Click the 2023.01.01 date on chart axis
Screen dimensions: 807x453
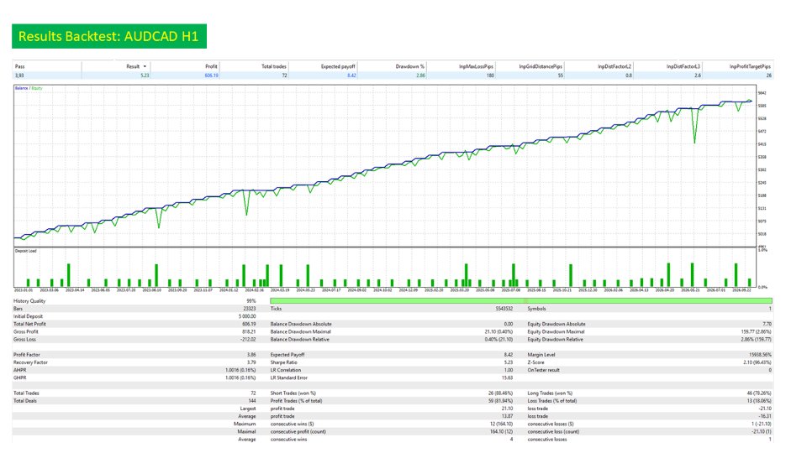tap(24, 290)
